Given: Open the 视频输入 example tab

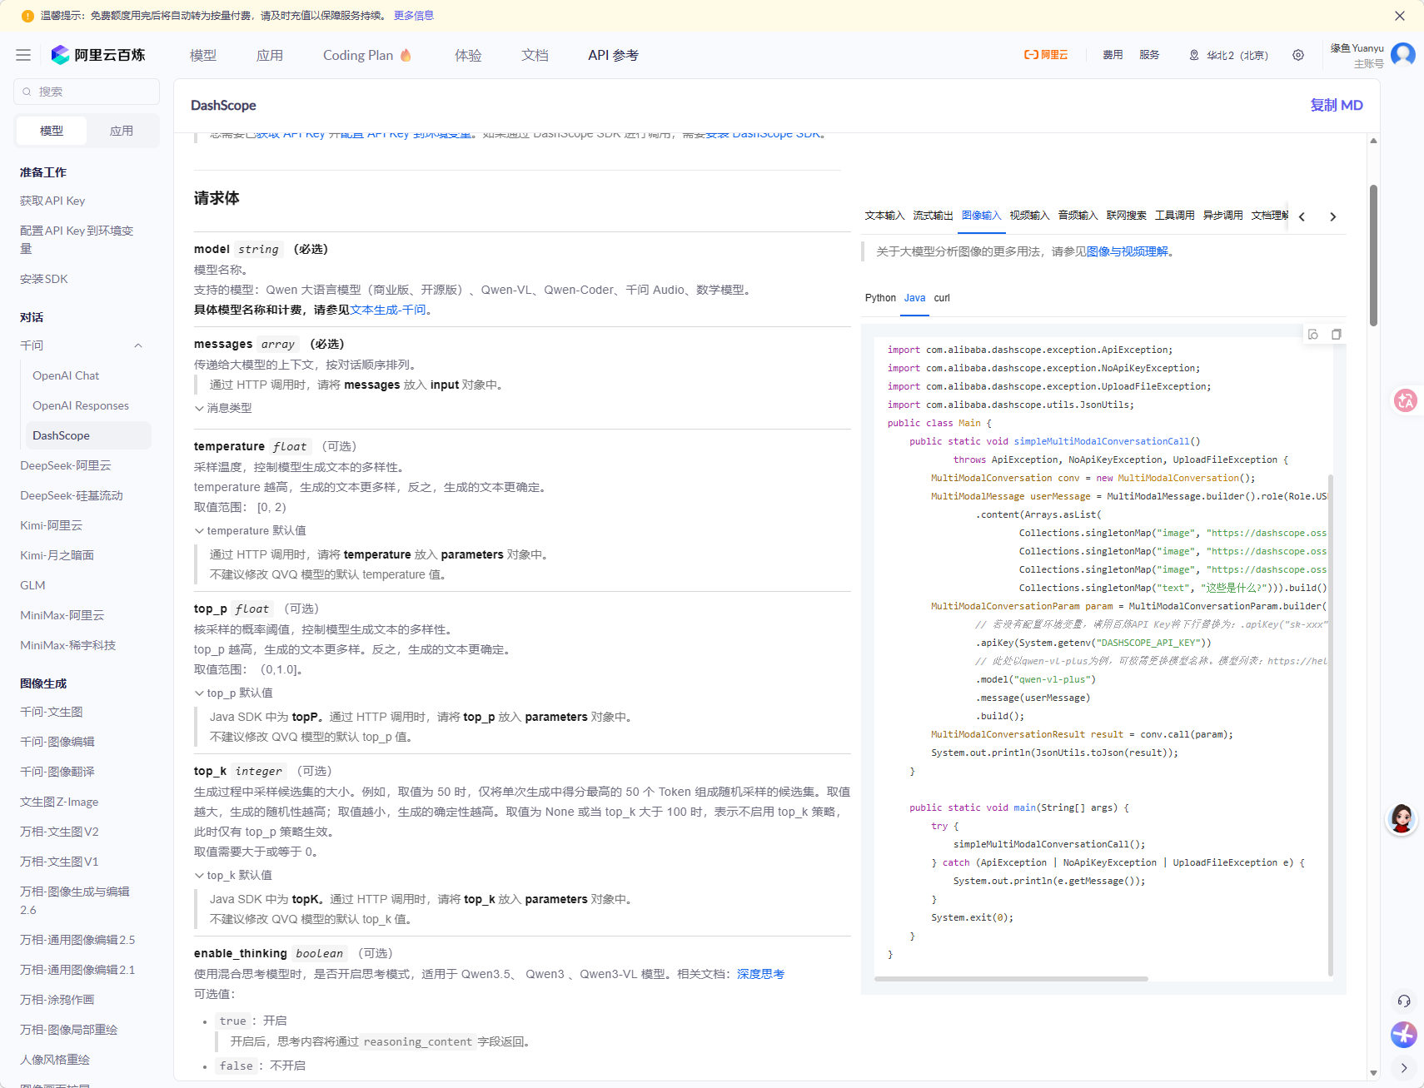Looking at the screenshot, I should coord(1029,216).
